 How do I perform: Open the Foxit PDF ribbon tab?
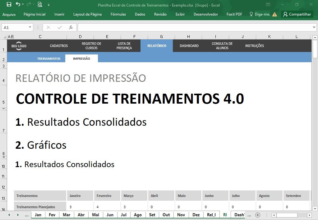pos(234,14)
